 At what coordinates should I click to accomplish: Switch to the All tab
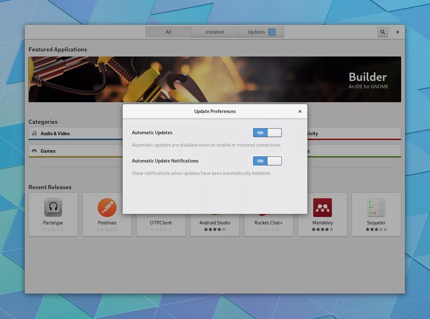click(169, 32)
